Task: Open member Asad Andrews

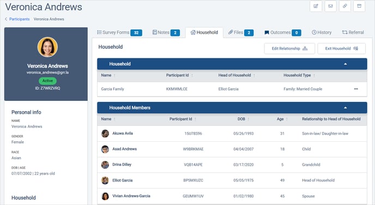Action: pyautogui.click(x=124, y=149)
